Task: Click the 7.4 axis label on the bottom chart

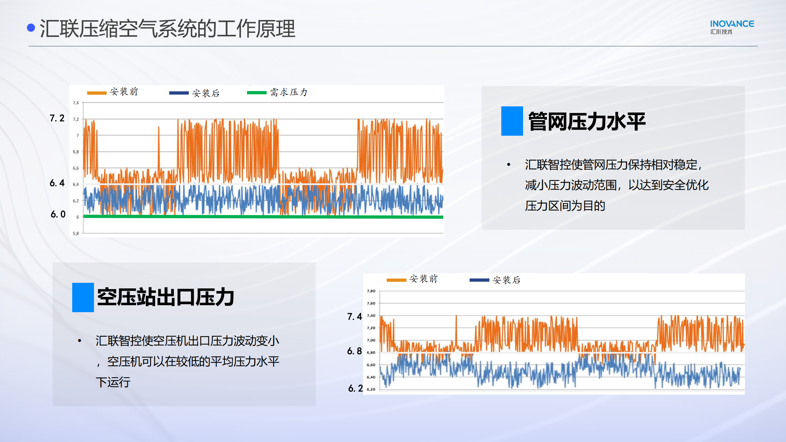Action: [x=354, y=317]
